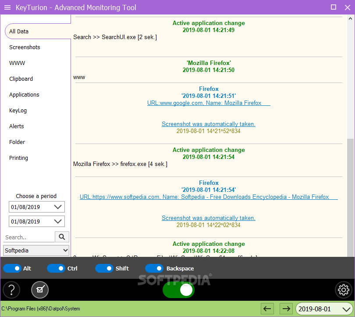Screen dimensions: 355x317
Task: Click 'Active application change' at 14:22:08
Action: [x=209, y=244]
